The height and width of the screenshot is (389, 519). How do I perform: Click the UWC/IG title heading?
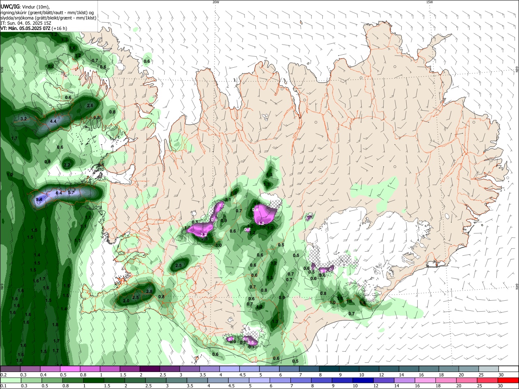[x=10, y=6]
